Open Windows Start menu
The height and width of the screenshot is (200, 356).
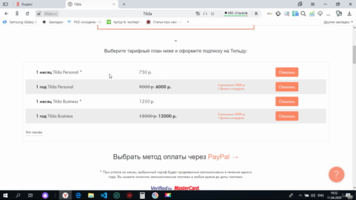(6, 195)
